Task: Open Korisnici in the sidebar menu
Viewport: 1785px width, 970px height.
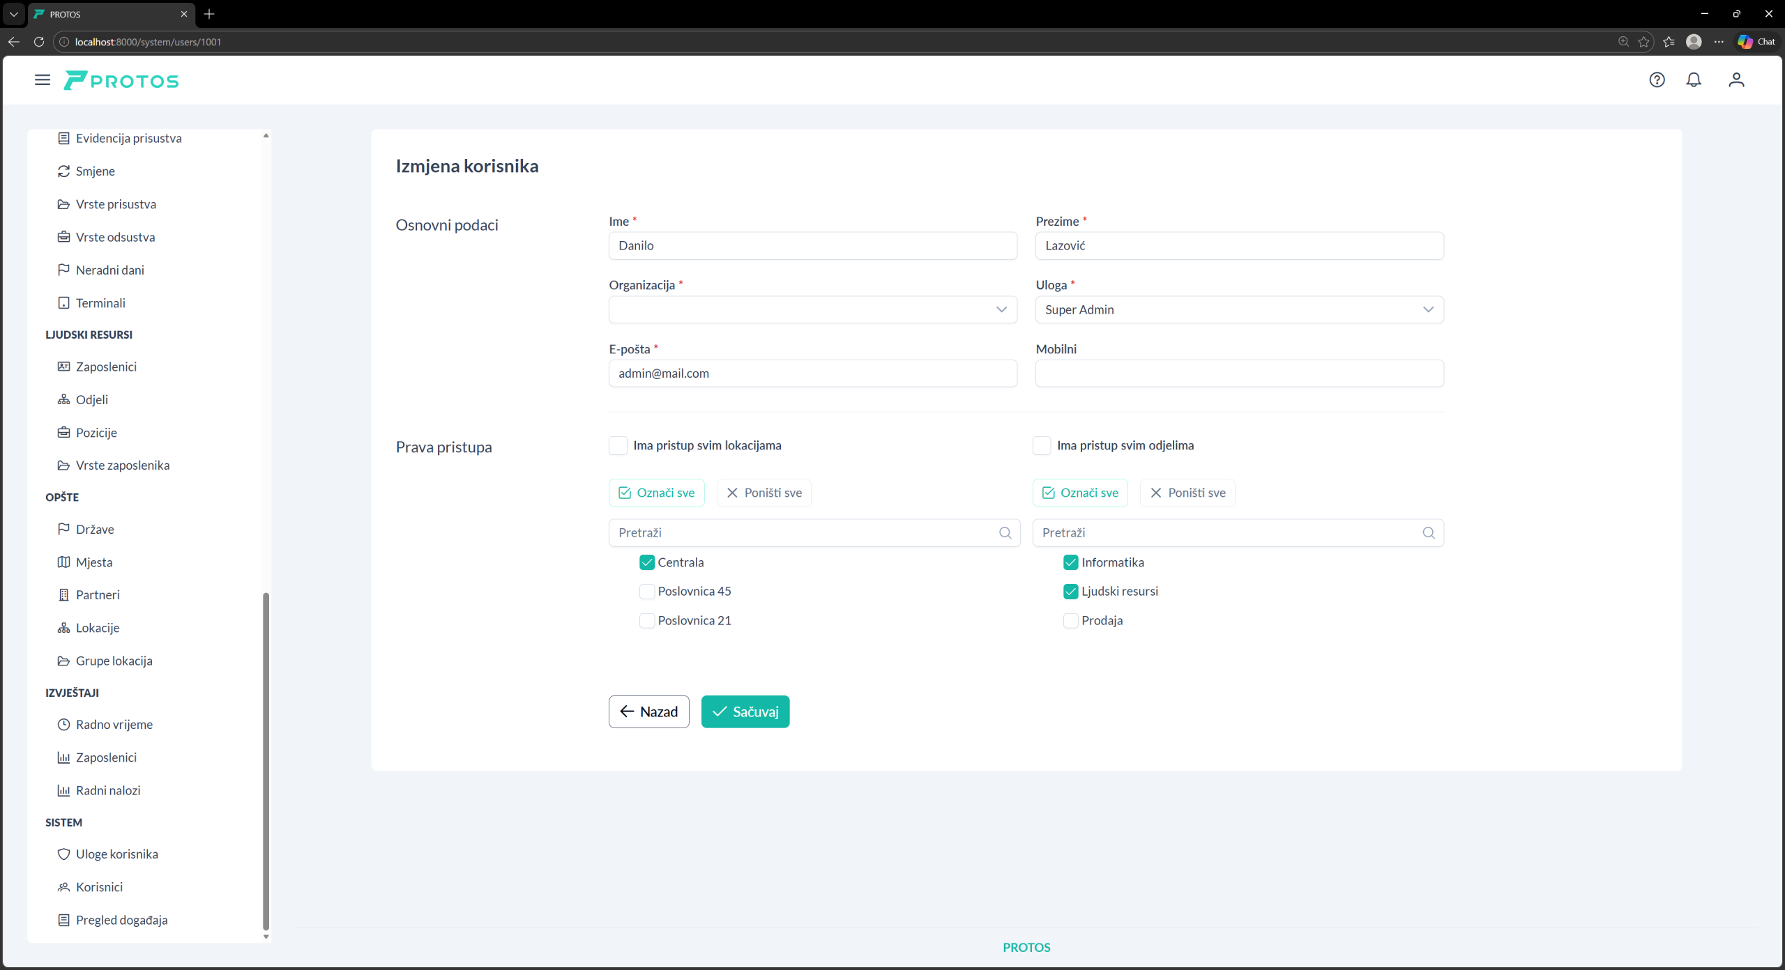Action: 99,887
